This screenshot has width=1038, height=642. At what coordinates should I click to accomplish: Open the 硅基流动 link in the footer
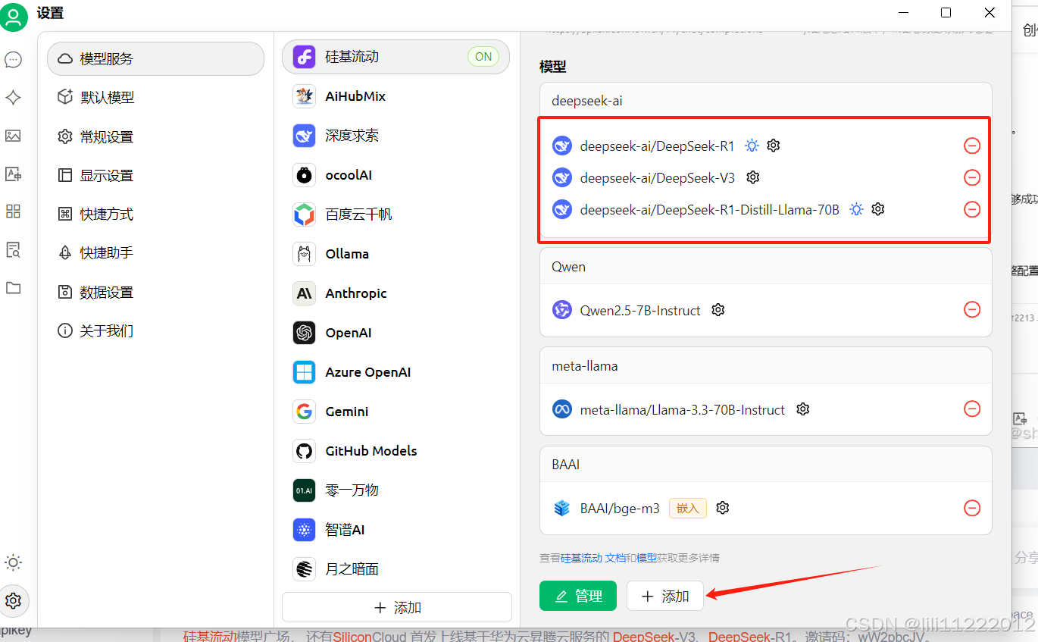581,558
